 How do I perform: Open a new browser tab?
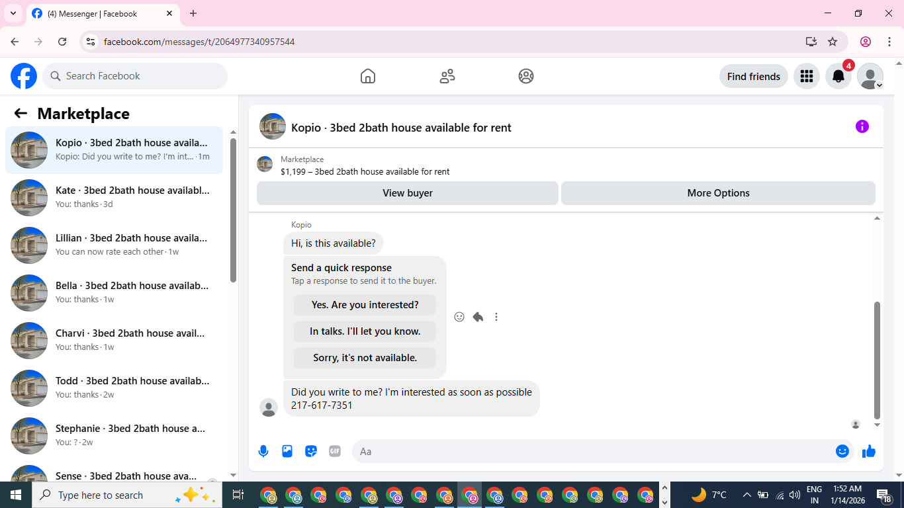coord(193,13)
